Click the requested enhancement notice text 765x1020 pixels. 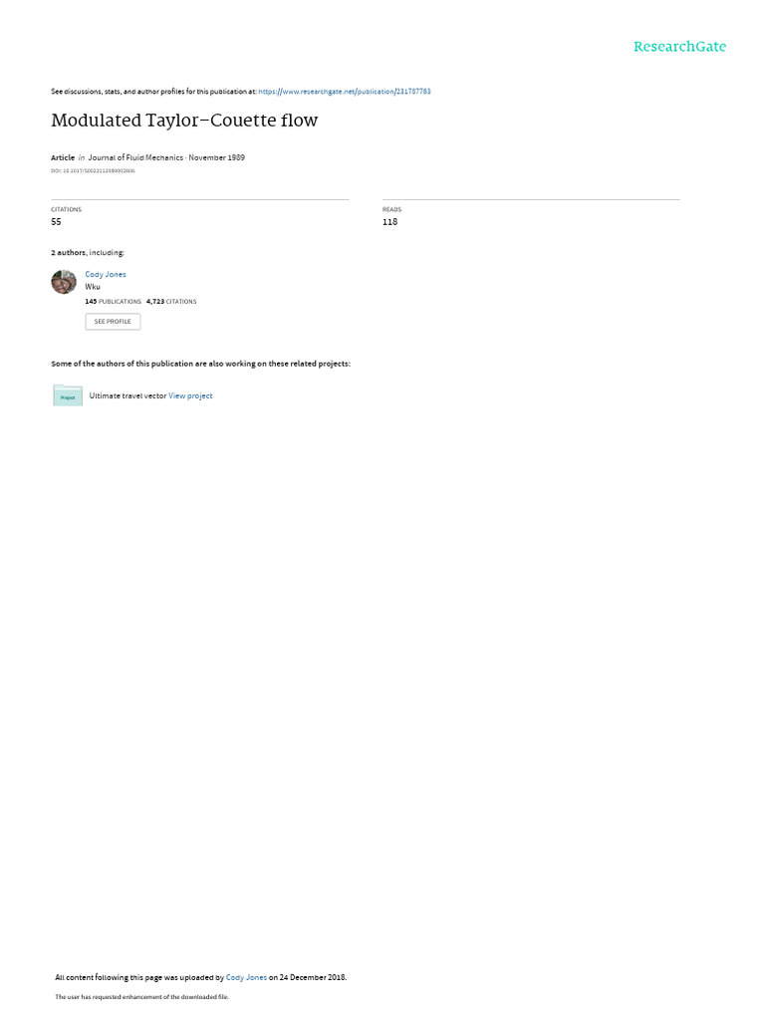141,996
